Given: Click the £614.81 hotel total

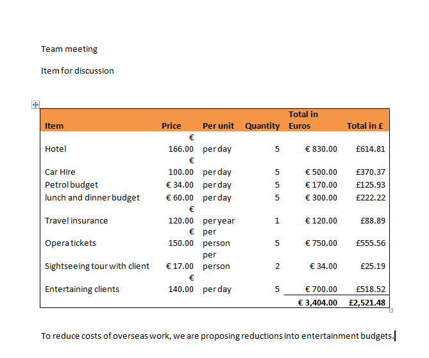Looking at the screenshot, I should [x=371, y=149].
